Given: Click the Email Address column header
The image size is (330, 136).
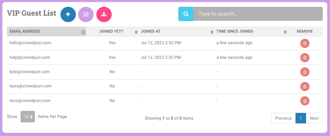Looking at the screenshot, I should pos(46,31).
